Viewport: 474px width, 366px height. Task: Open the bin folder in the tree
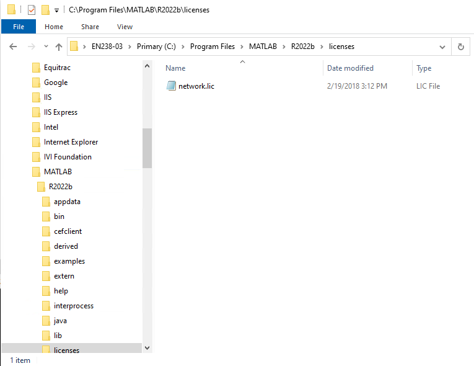point(59,216)
